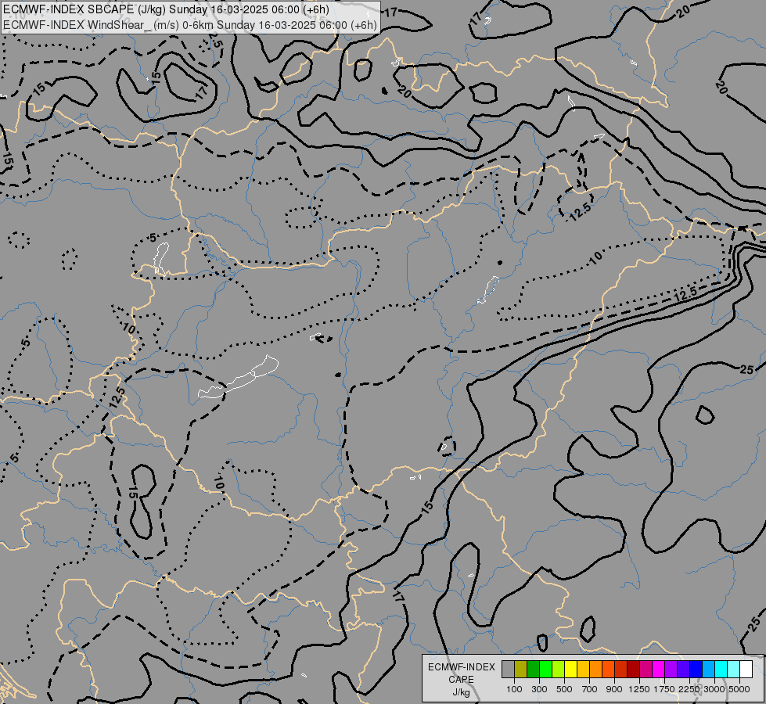Select the purple legend swatch after 1750

pyautogui.click(x=671, y=669)
